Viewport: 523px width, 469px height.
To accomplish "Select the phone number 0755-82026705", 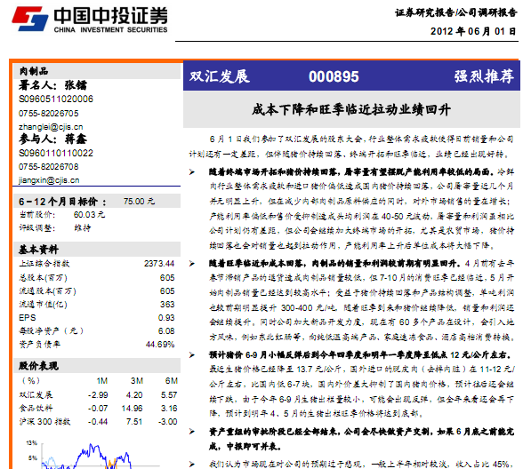I will [49, 114].
